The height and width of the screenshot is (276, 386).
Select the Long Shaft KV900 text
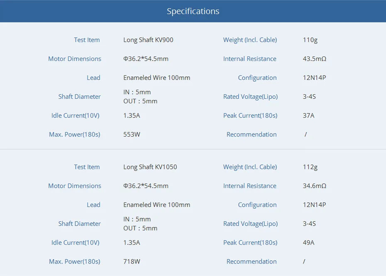[148, 40]
